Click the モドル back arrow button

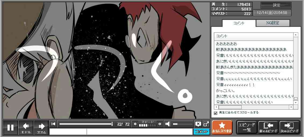pos(26,127)
